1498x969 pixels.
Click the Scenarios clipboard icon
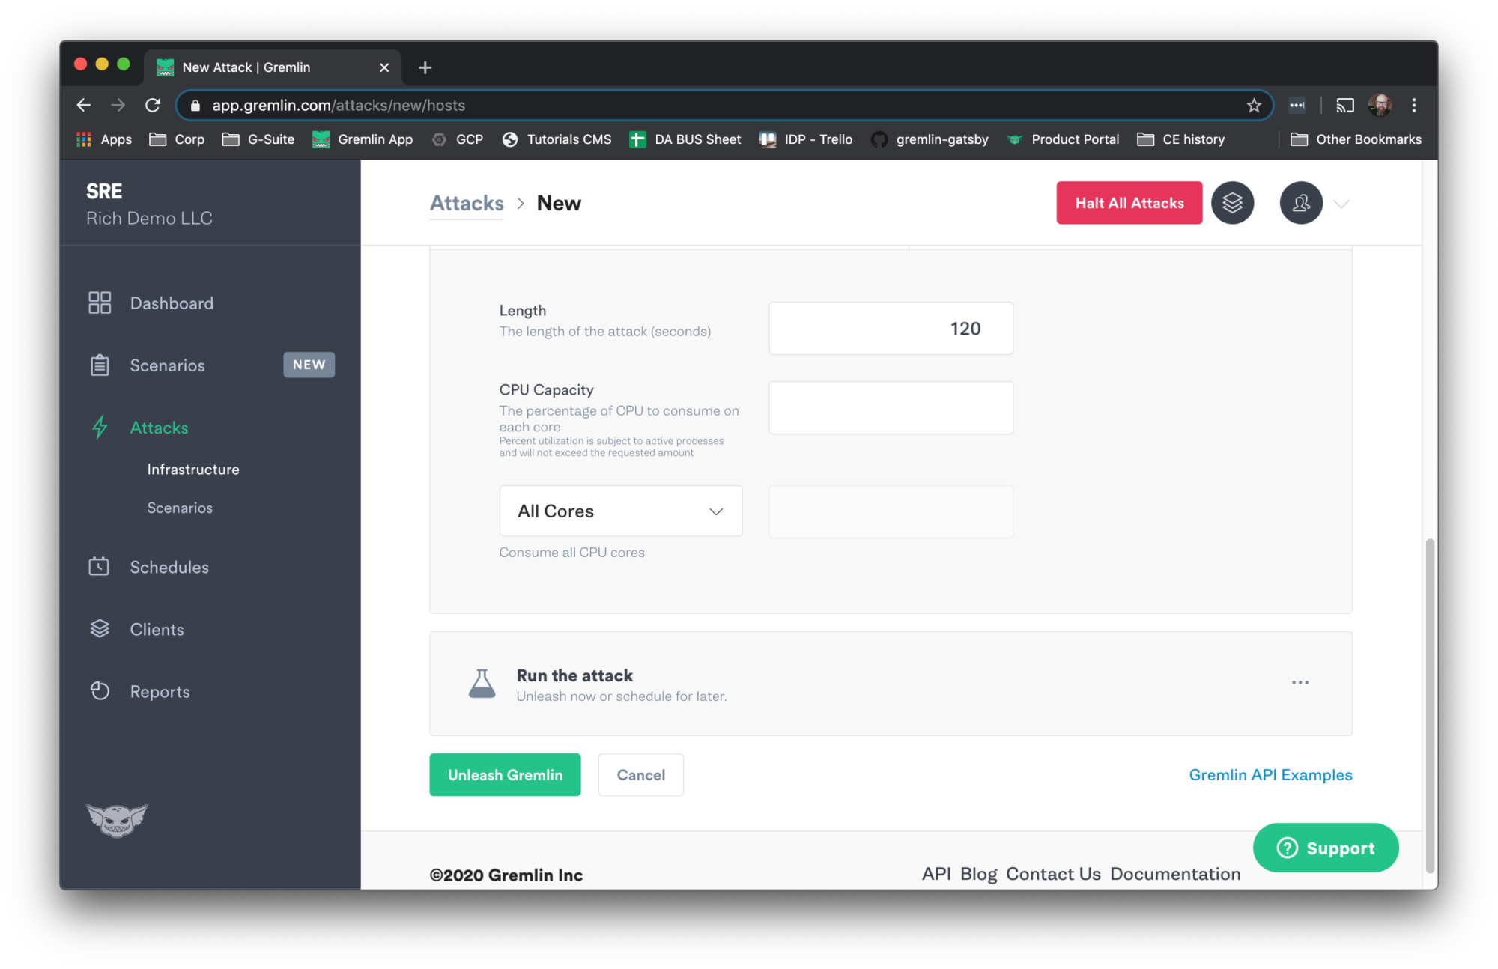click(100, 365)
